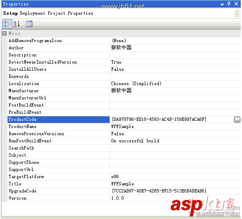Click RemovePreviousVersions False value
The height and width of the screenshot is (219, 242).
[118, 134]
